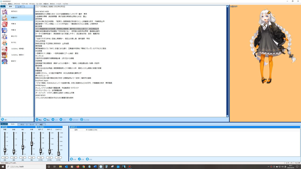Click the 削除 delete button in the symbol pause panel
Viewport: 301px width, 169px height.
(x=89, y=159)
